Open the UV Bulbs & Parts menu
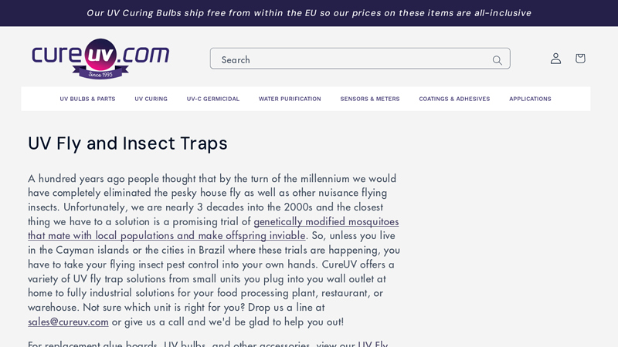This screenshot has height=347, width=618. point(87,99)
